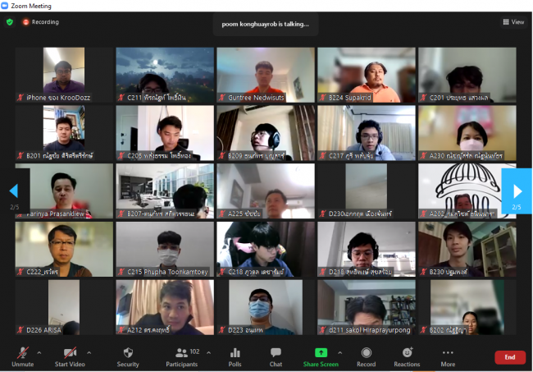This screenshot has height=372, width=533.
Task: Click the red End button
Action: 509,357
